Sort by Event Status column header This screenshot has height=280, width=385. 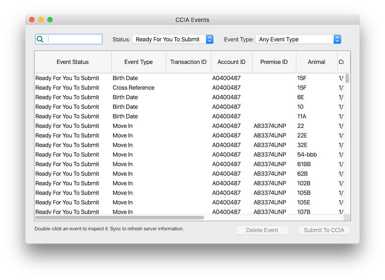point(73,62)
